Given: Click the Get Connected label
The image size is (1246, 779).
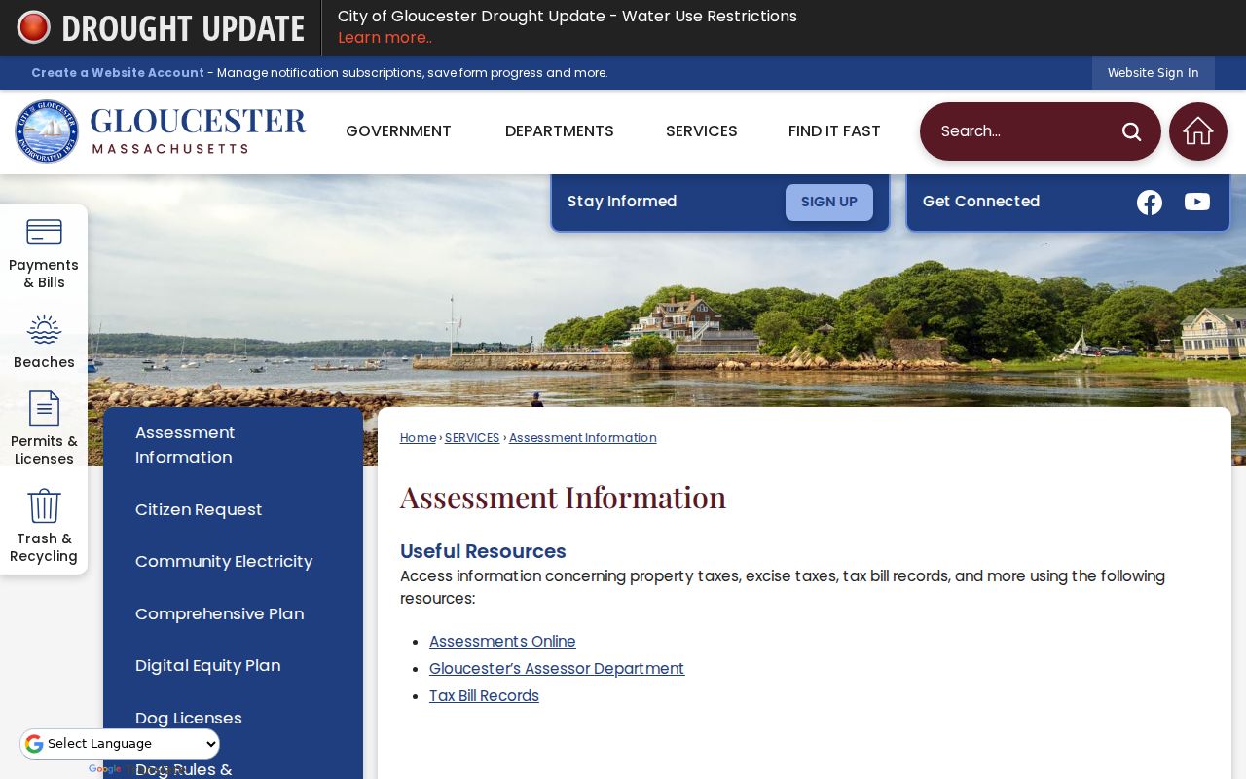Looking at the screenshot, I should click(x=981, y=202).
